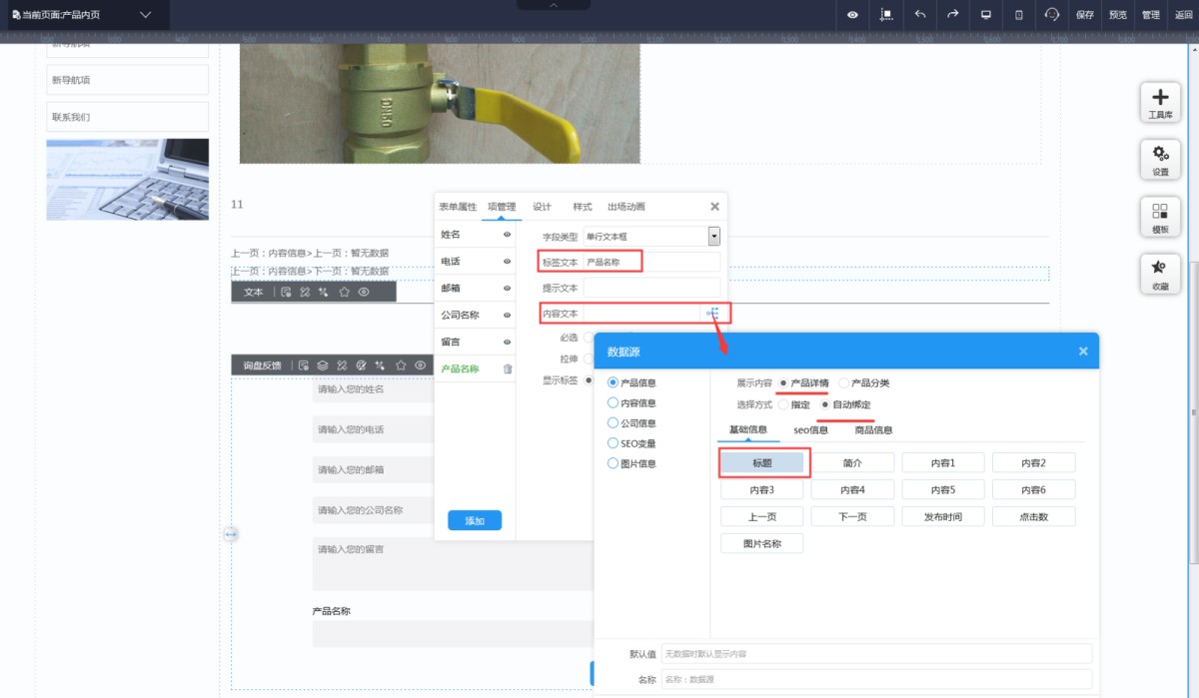1199x698 pixels.
Task: Click the redo arrow in top toolbar
Action: [x=953, y=15]
